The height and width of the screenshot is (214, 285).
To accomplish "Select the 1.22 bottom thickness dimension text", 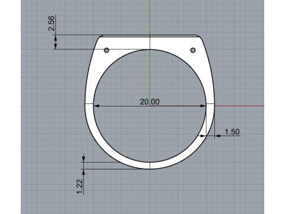I will coord(80,187).
